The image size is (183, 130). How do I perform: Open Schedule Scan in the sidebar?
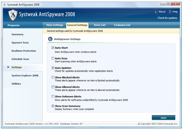[x=20, y=59]
